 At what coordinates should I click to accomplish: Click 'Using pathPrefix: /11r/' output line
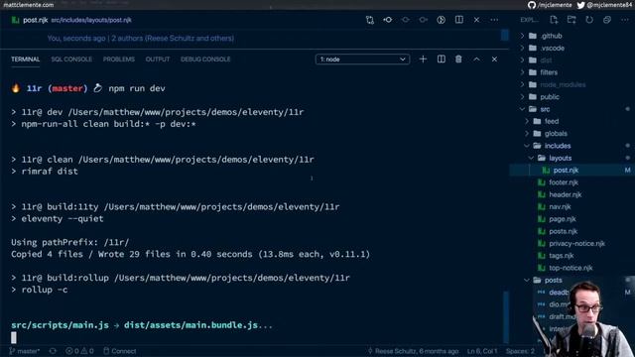tap(70, 242)
